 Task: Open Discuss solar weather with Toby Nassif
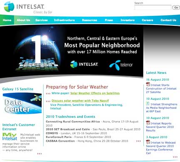point(80,101)
